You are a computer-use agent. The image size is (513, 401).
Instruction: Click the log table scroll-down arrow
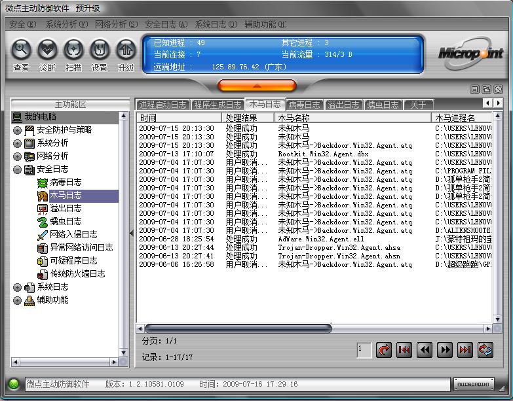point(497,319)
